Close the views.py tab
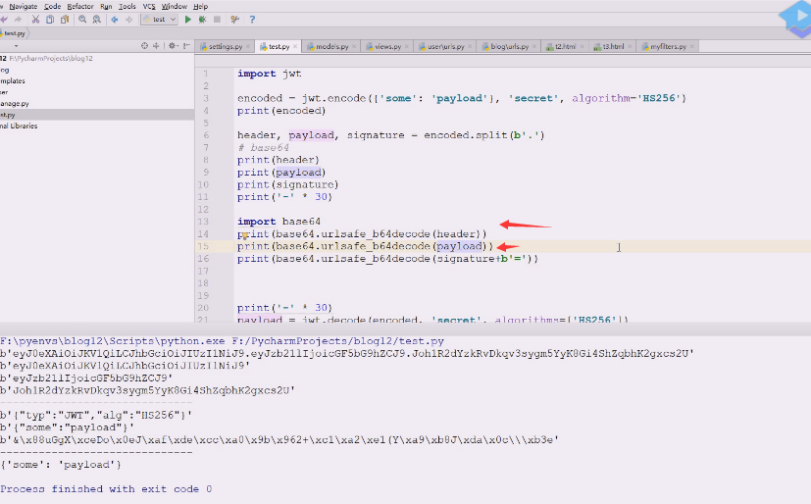Screen dimensions: 811x504 tap(407, 46)
